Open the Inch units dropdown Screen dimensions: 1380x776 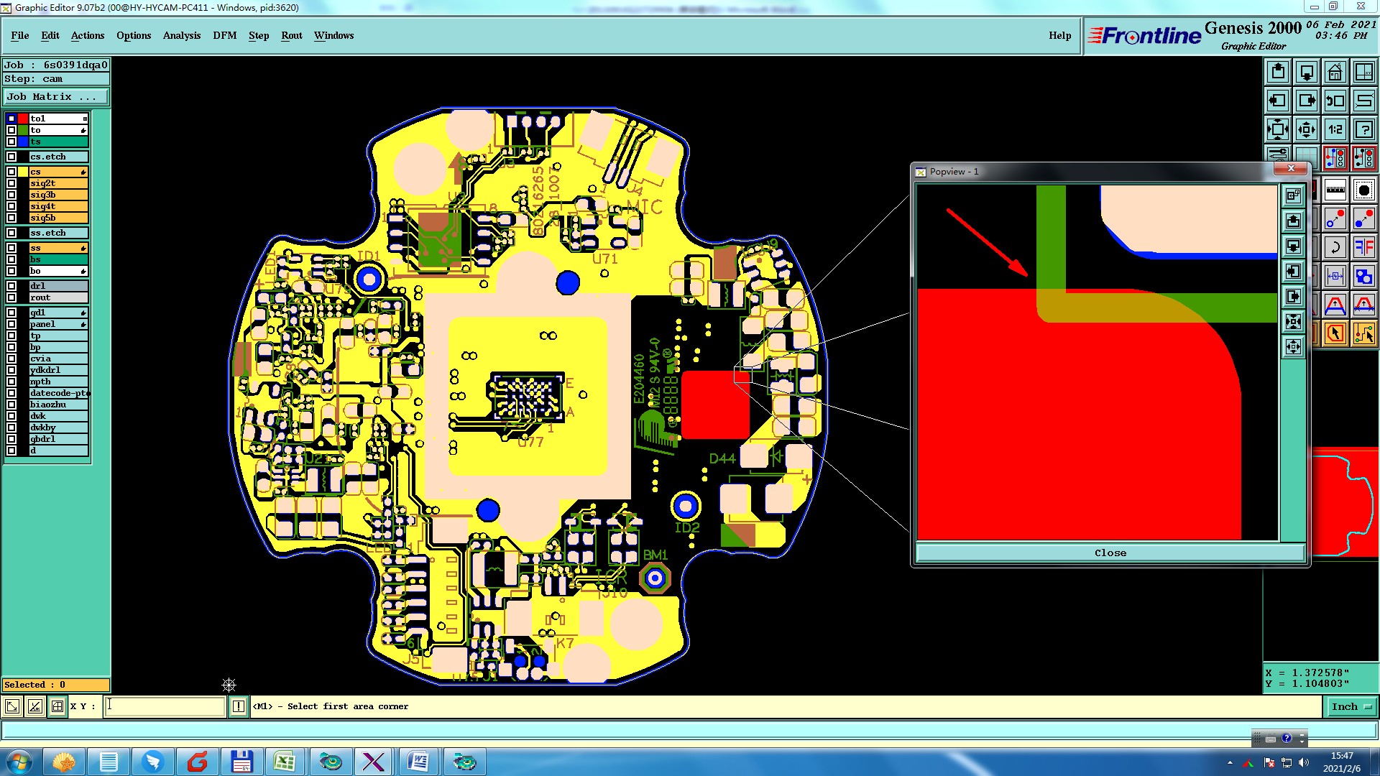click(x=1350, y=706)
